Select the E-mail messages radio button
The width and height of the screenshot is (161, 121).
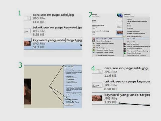tap(67, 83)
